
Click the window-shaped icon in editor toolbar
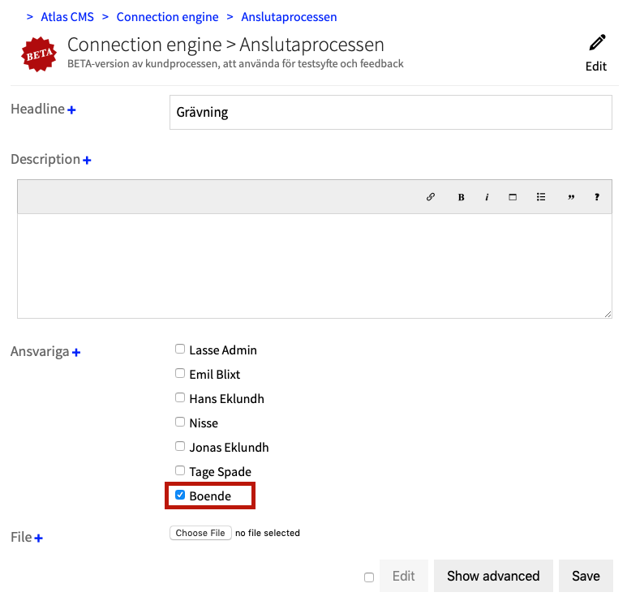(513, 197)
